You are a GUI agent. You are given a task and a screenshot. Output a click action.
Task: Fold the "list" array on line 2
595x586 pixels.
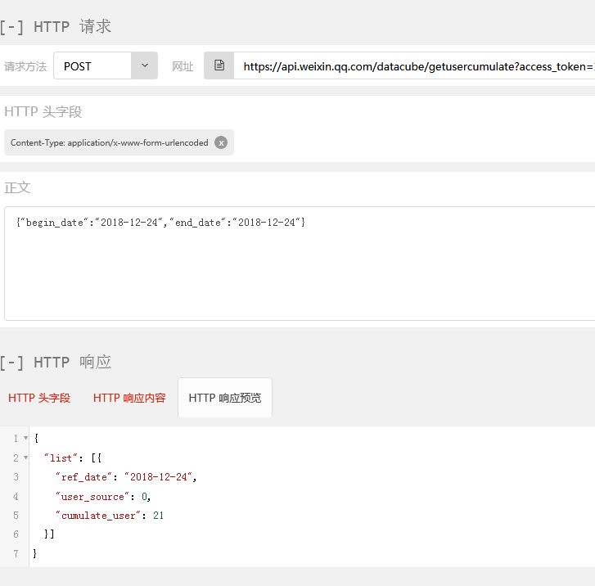tap(26, 458)
